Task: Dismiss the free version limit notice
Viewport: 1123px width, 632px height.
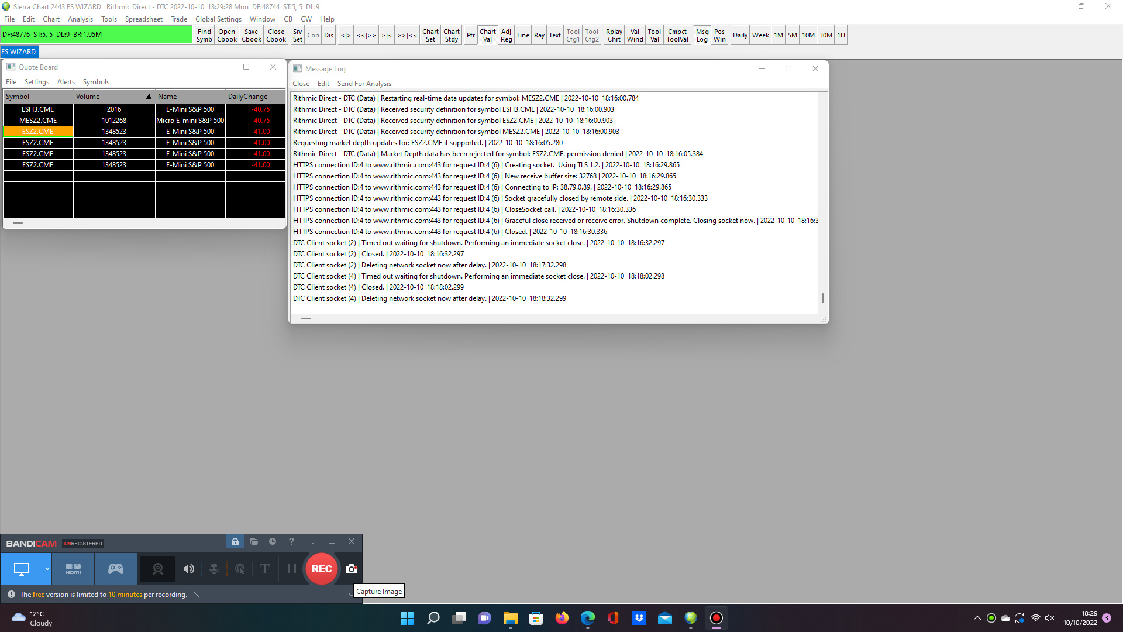Action: (197, 595)
